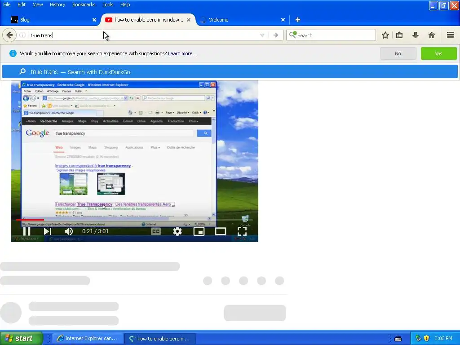Click the go arrow in address bar
This screenshot has height=345, width=460.
[x=275, y=35]
